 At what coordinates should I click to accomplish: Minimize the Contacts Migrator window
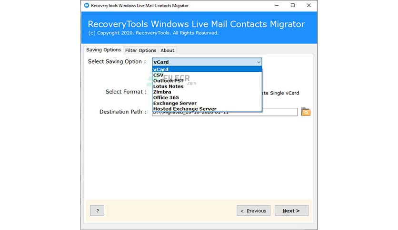point(277,5)
